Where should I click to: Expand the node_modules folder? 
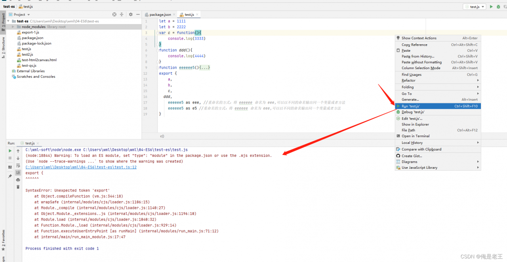(x=12, y=26)
